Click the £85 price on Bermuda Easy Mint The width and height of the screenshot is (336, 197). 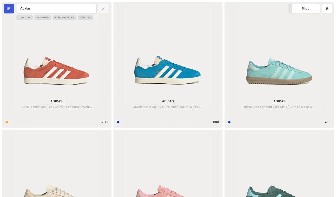click(327, 122)
